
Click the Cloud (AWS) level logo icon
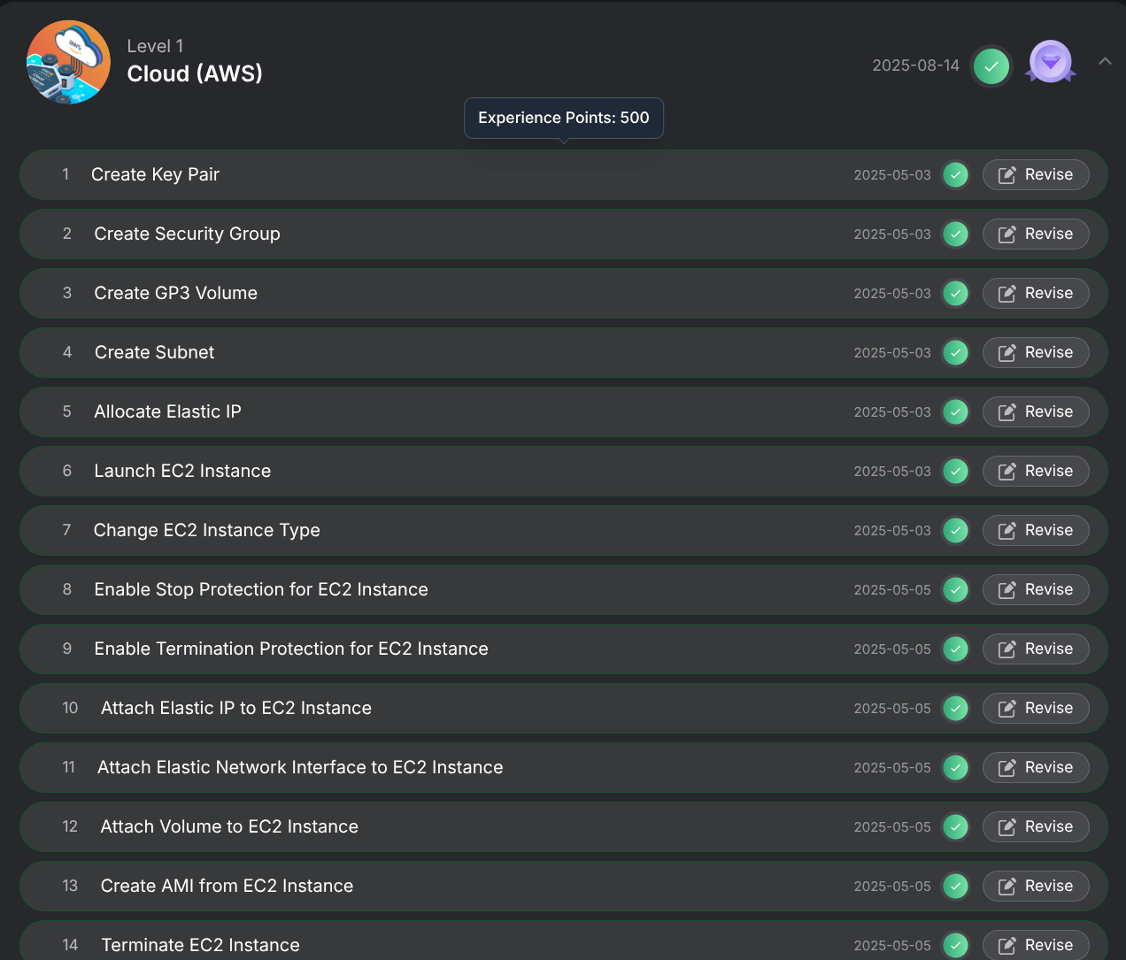coord(68,62)
